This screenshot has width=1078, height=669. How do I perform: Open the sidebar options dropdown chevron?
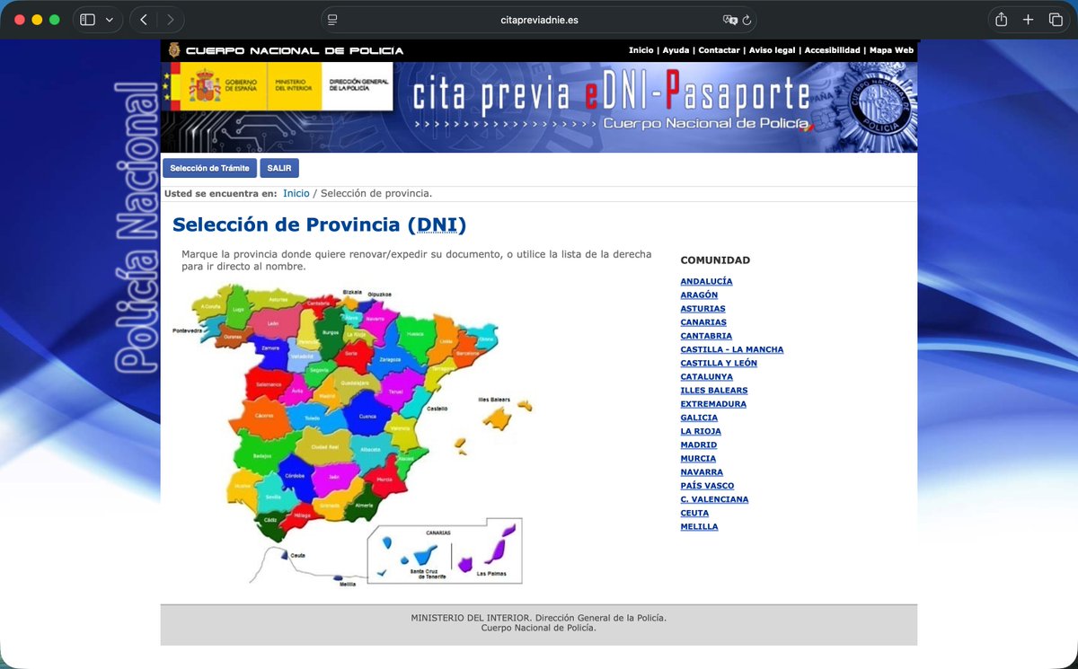click(x=110, y=20)
